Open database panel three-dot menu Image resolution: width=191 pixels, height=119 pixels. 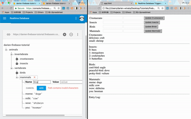pos(78,35)
